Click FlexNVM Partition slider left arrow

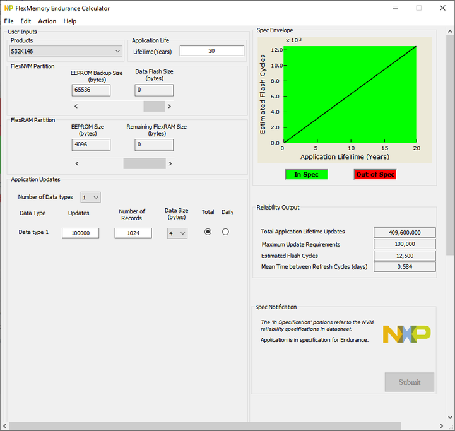(76, 106)
